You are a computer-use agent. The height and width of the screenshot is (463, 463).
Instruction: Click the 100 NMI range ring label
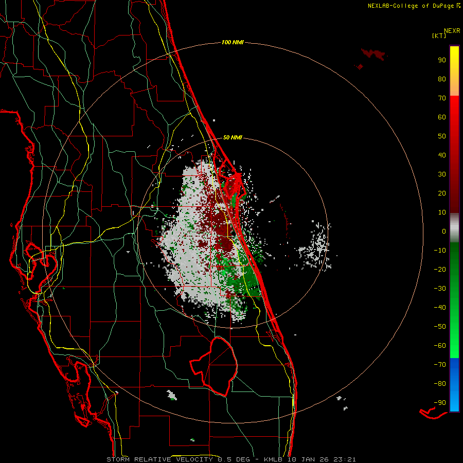point(233,42)
